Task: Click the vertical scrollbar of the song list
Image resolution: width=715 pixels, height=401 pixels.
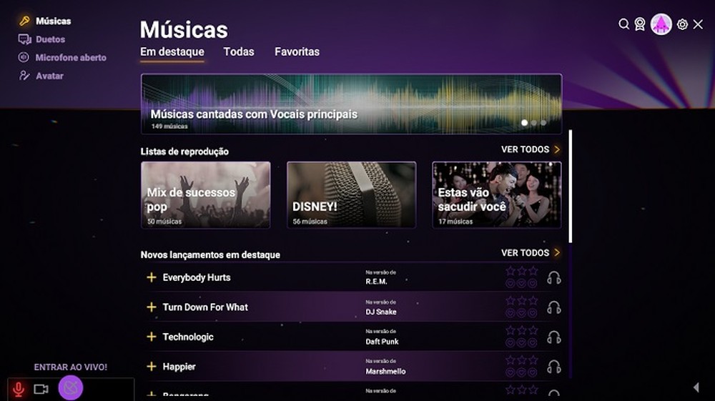Action: 570,187
